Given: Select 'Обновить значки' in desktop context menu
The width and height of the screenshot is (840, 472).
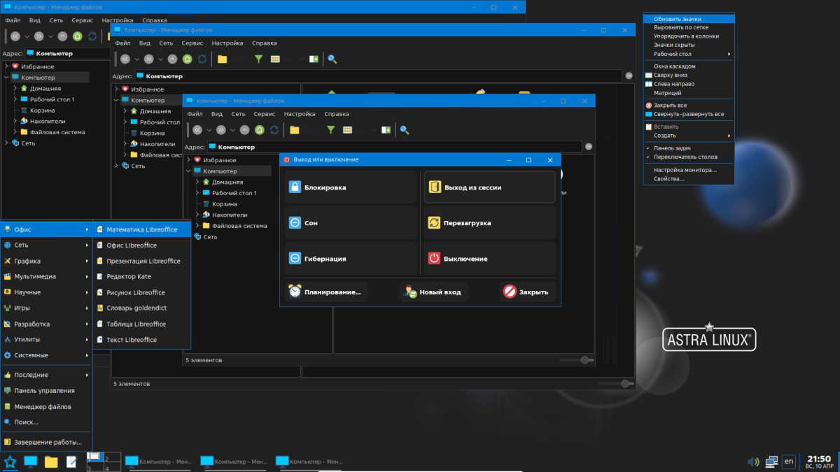Looking at the screenshot, I should (689, 19).
